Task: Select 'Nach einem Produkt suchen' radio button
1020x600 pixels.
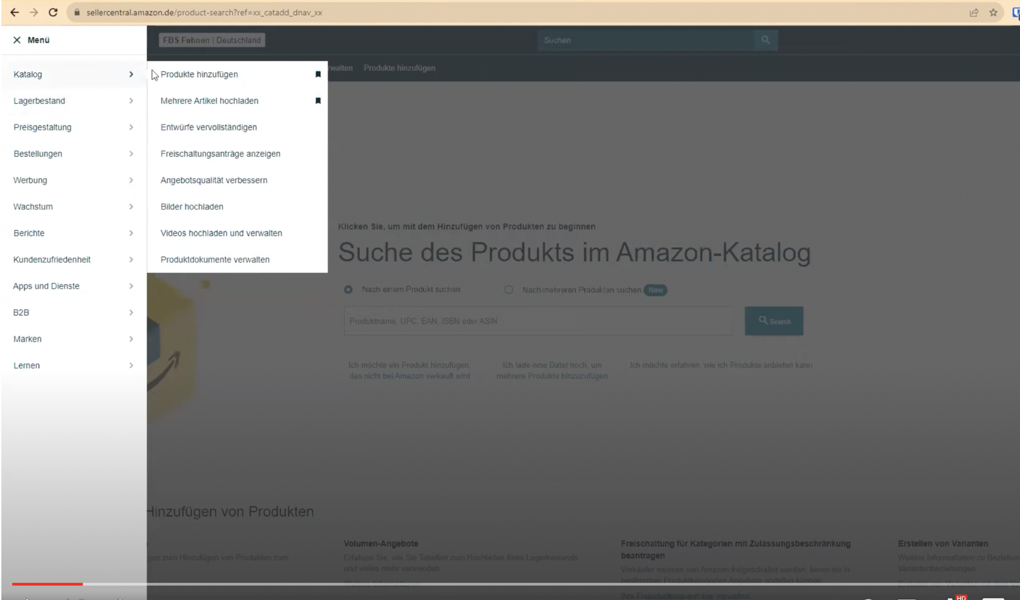Action: coord(348,290)
